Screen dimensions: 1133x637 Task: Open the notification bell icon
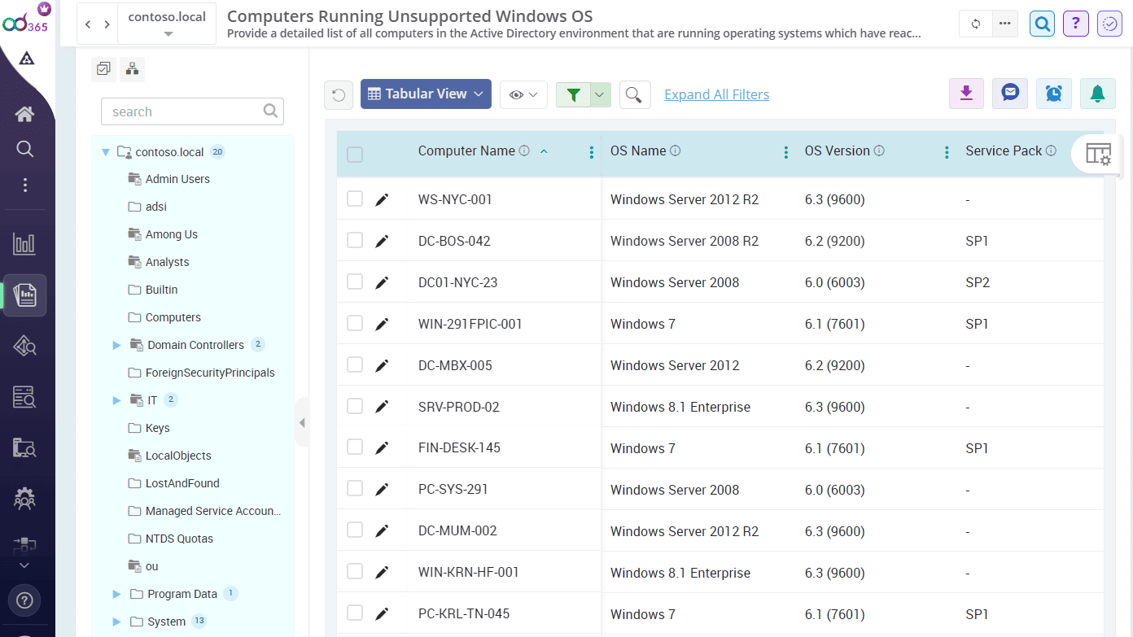point(1098,93)
